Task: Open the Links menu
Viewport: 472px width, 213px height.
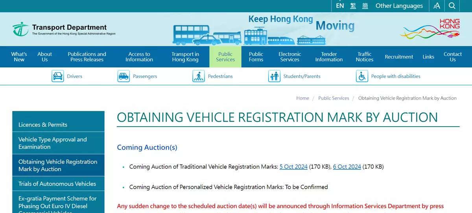Action: point(428,57)
